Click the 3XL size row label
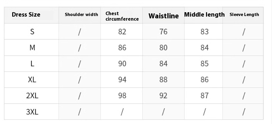The width and height of the screenshot is (272, 124). [32, 111]
